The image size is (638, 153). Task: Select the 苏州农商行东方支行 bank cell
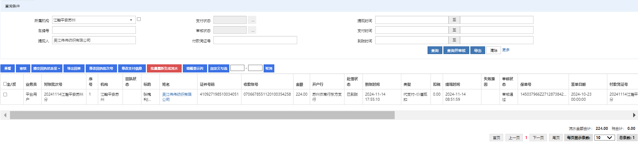point(327,97)
